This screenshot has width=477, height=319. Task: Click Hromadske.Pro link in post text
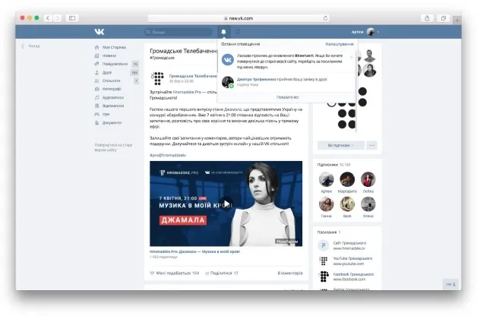click(187, 92)
